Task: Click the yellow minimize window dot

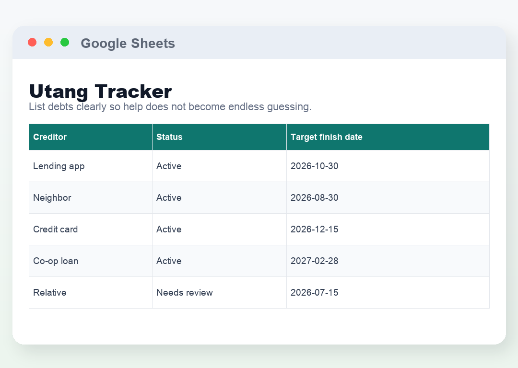Action: point(48,42)
